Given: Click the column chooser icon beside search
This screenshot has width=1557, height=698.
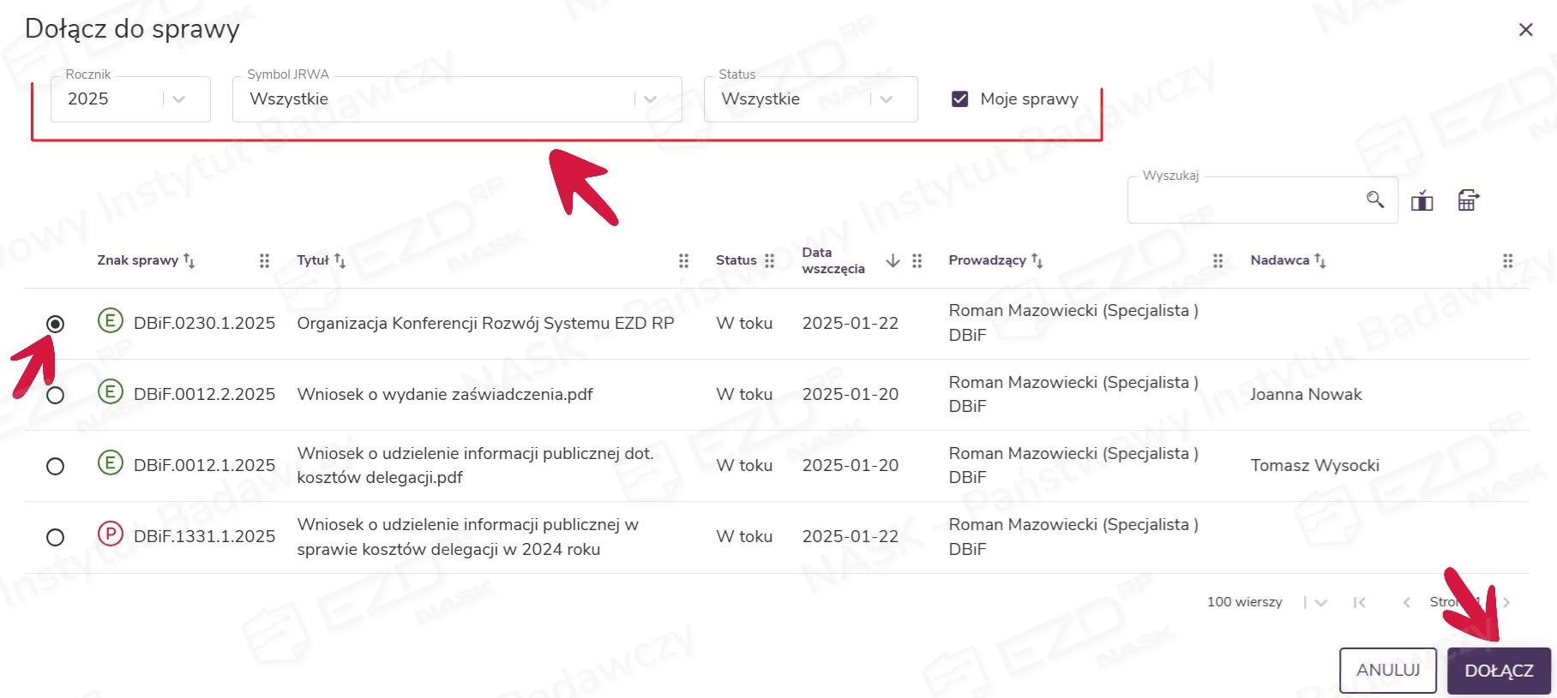Looking at the screenshot, I should pos(1422,200).
